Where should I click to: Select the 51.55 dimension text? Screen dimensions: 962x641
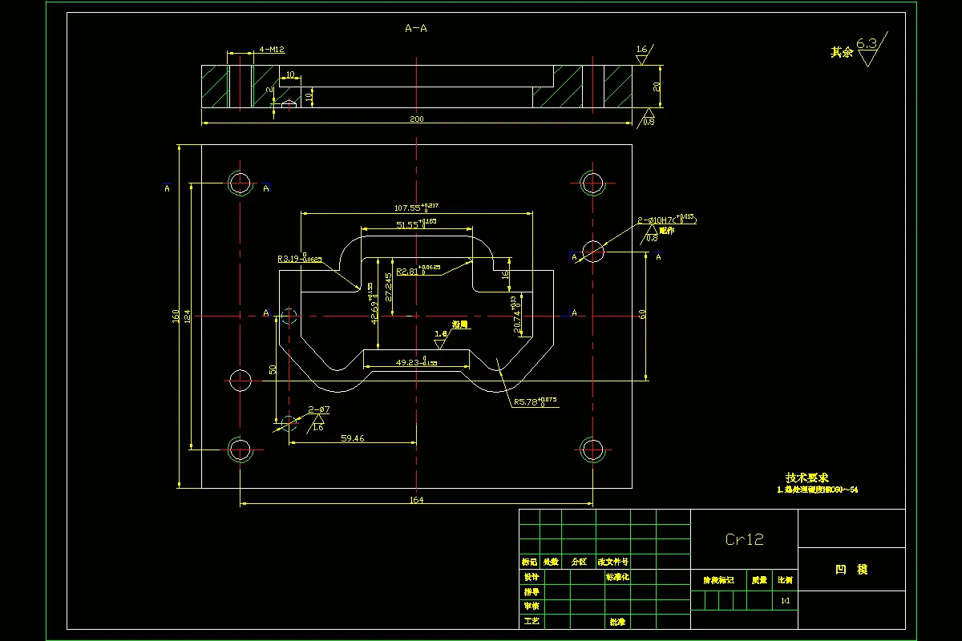415,225
